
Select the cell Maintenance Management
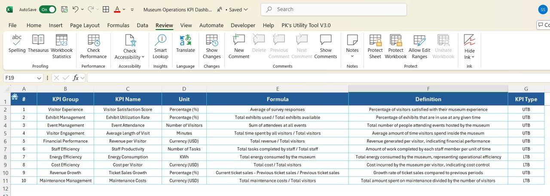[x=65, y=181]
